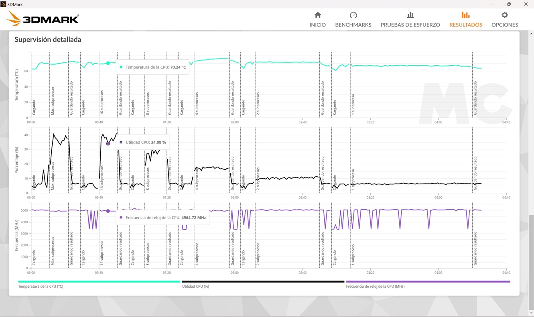Screen dimensions: 534x317
Task: Click the small 3DMark icon in the title bar
Action: pos(4,4)
